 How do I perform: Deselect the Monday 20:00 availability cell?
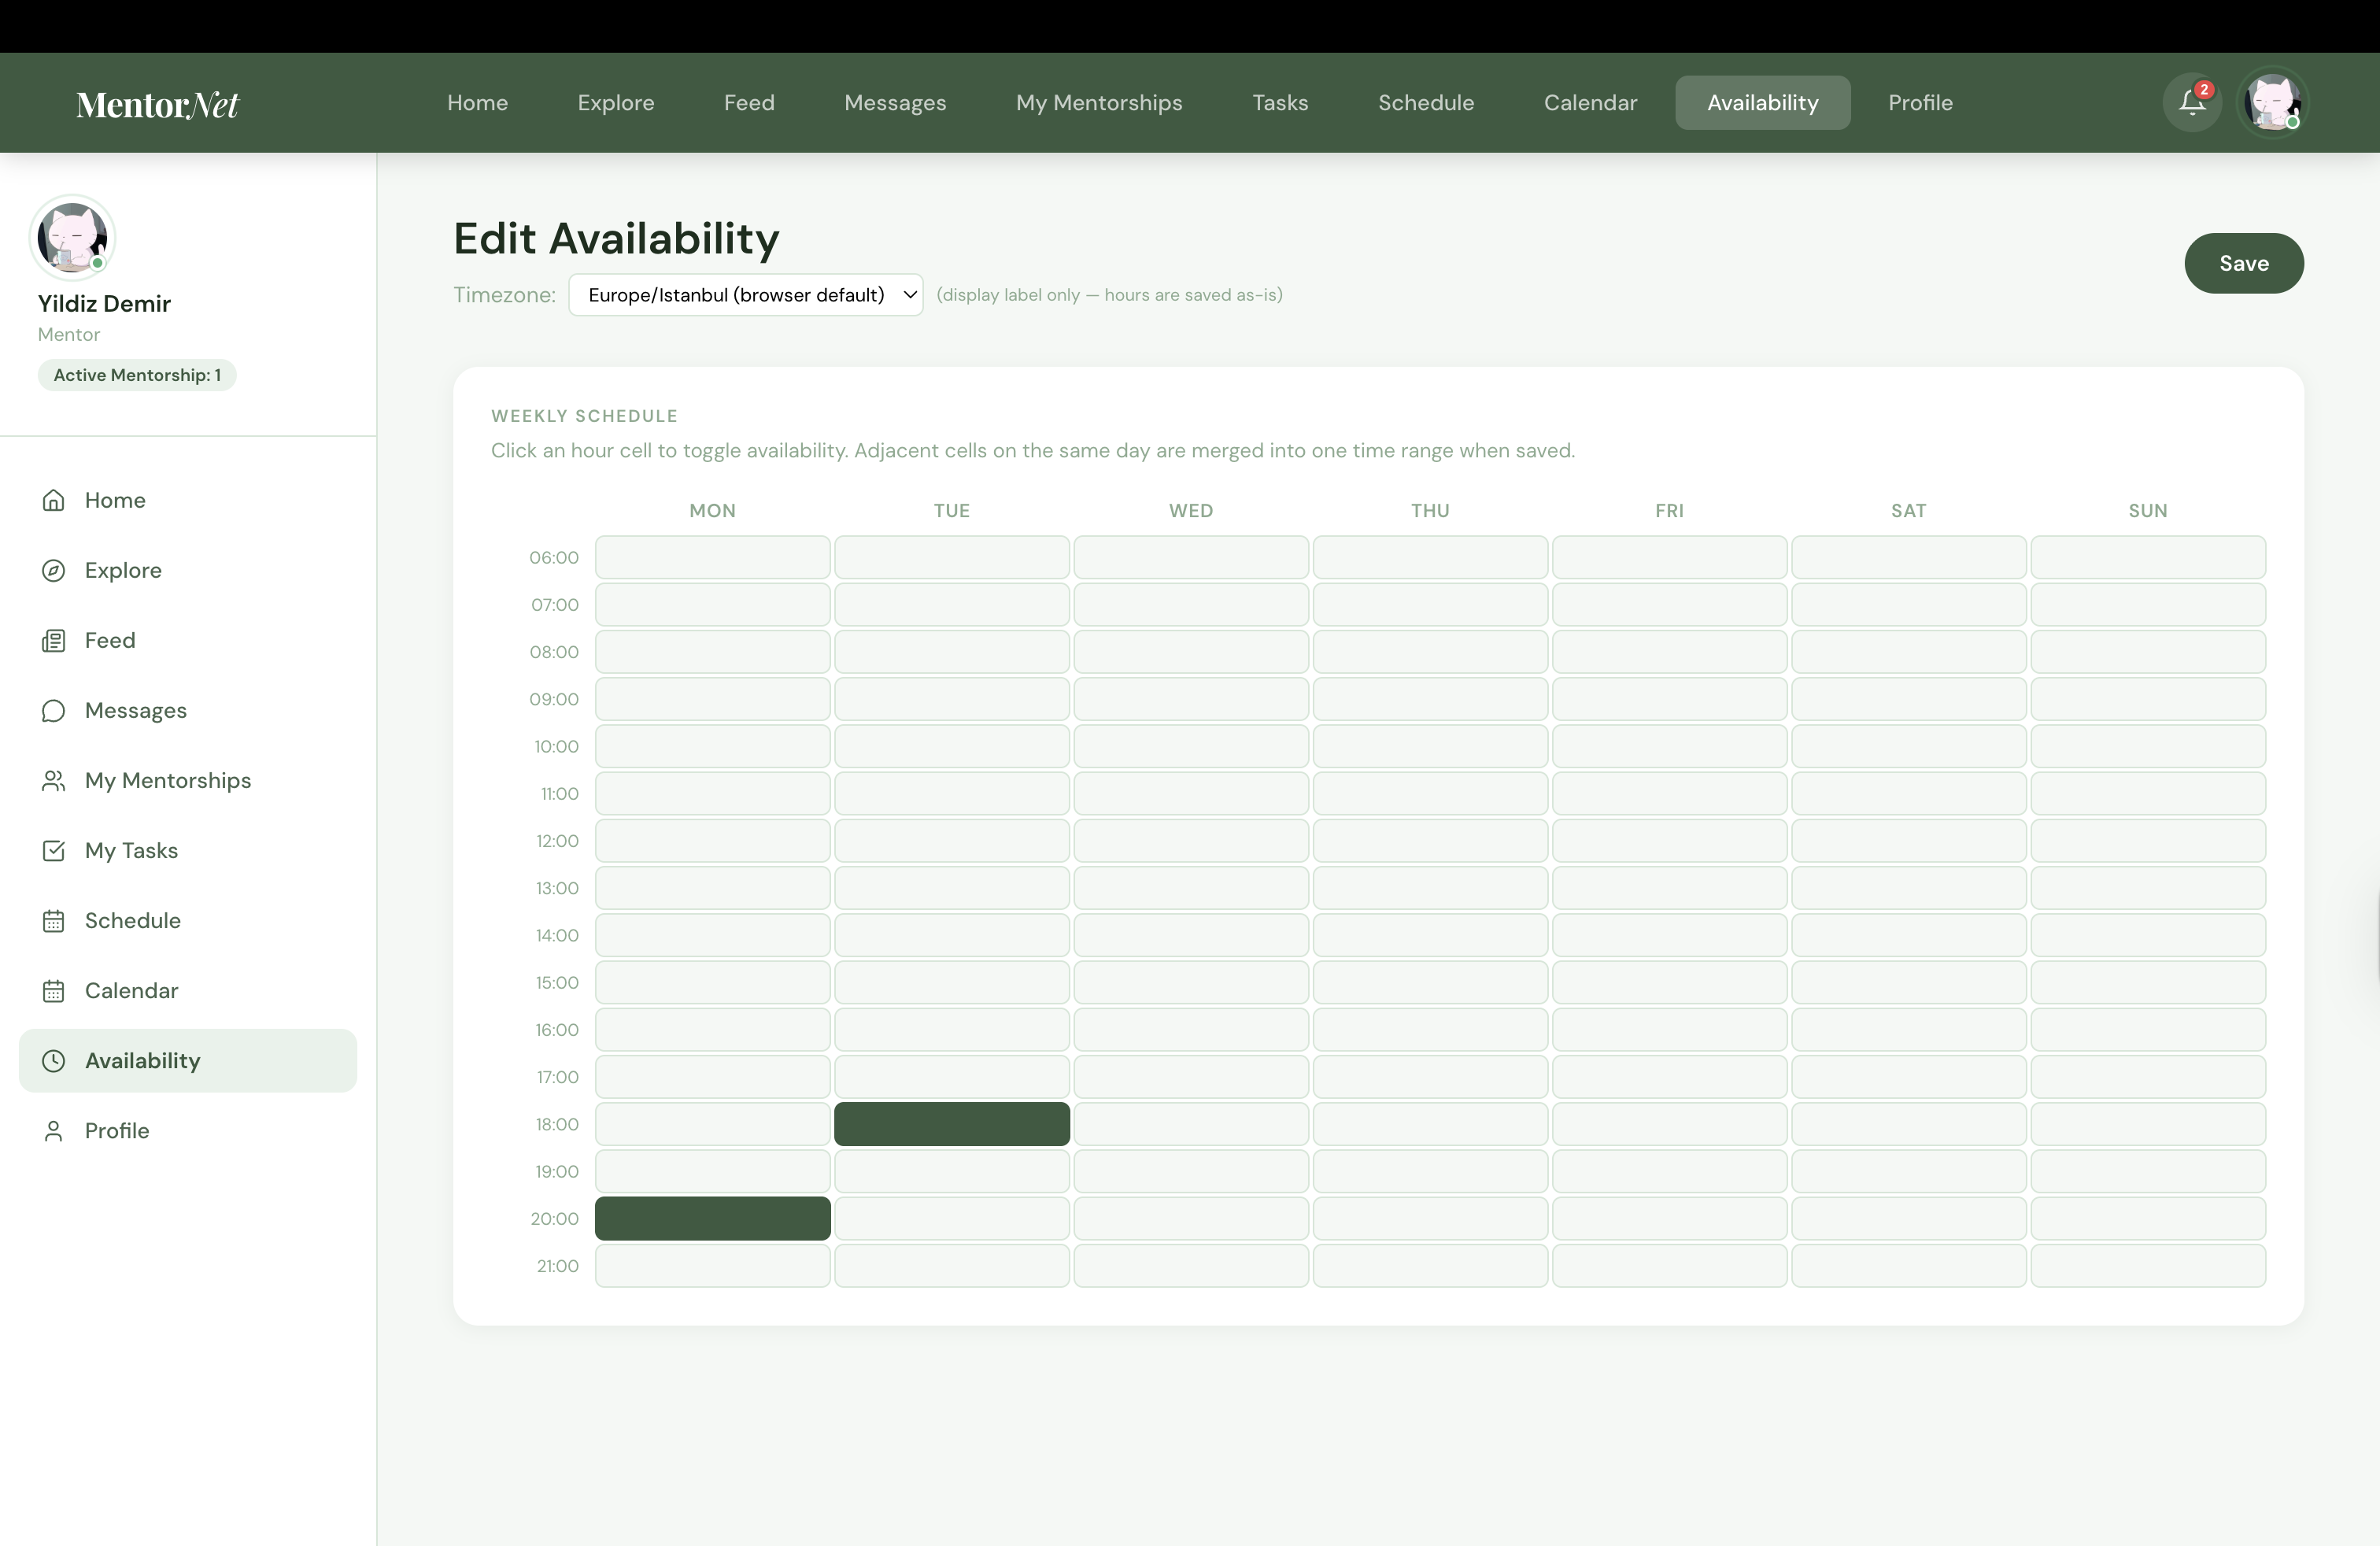[x=713, y=1218]
